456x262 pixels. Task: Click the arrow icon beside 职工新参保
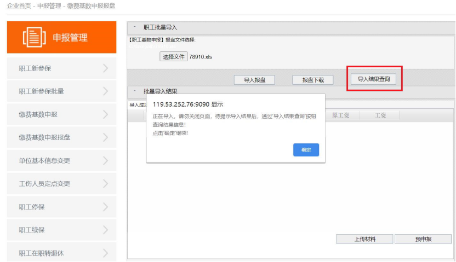click(105, 68)
